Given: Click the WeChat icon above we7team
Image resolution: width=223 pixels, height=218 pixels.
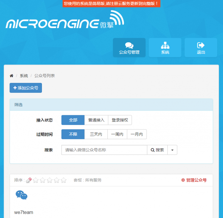Looking at the screenshot, I should coord(21,195).
